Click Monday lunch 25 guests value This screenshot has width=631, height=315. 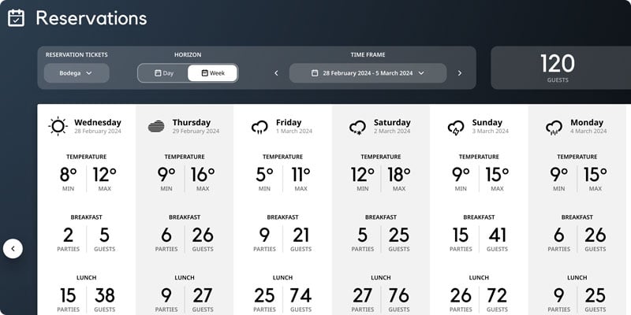pos(596,296)
